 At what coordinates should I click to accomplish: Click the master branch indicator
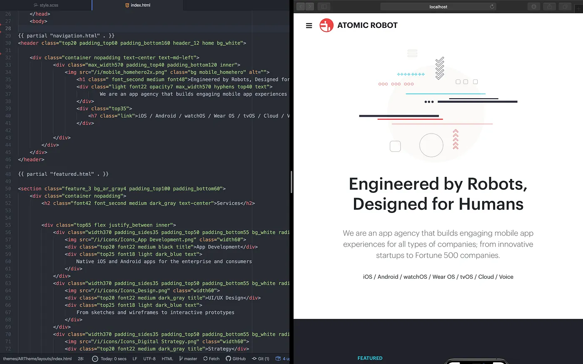(x=188, y=359)
